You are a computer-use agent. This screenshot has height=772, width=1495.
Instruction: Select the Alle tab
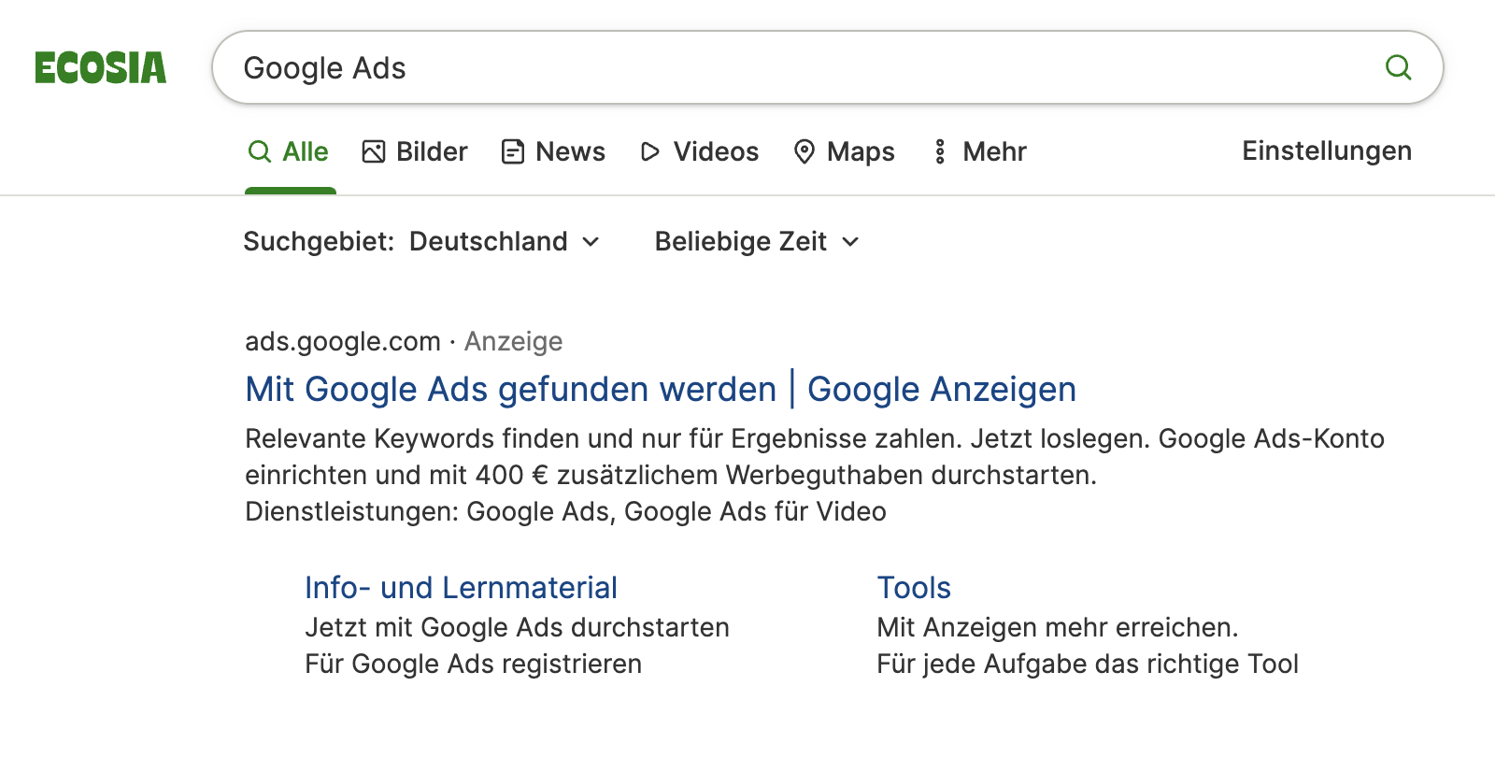click(289, 151)
